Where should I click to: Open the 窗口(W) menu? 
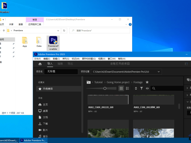point(112,59)
